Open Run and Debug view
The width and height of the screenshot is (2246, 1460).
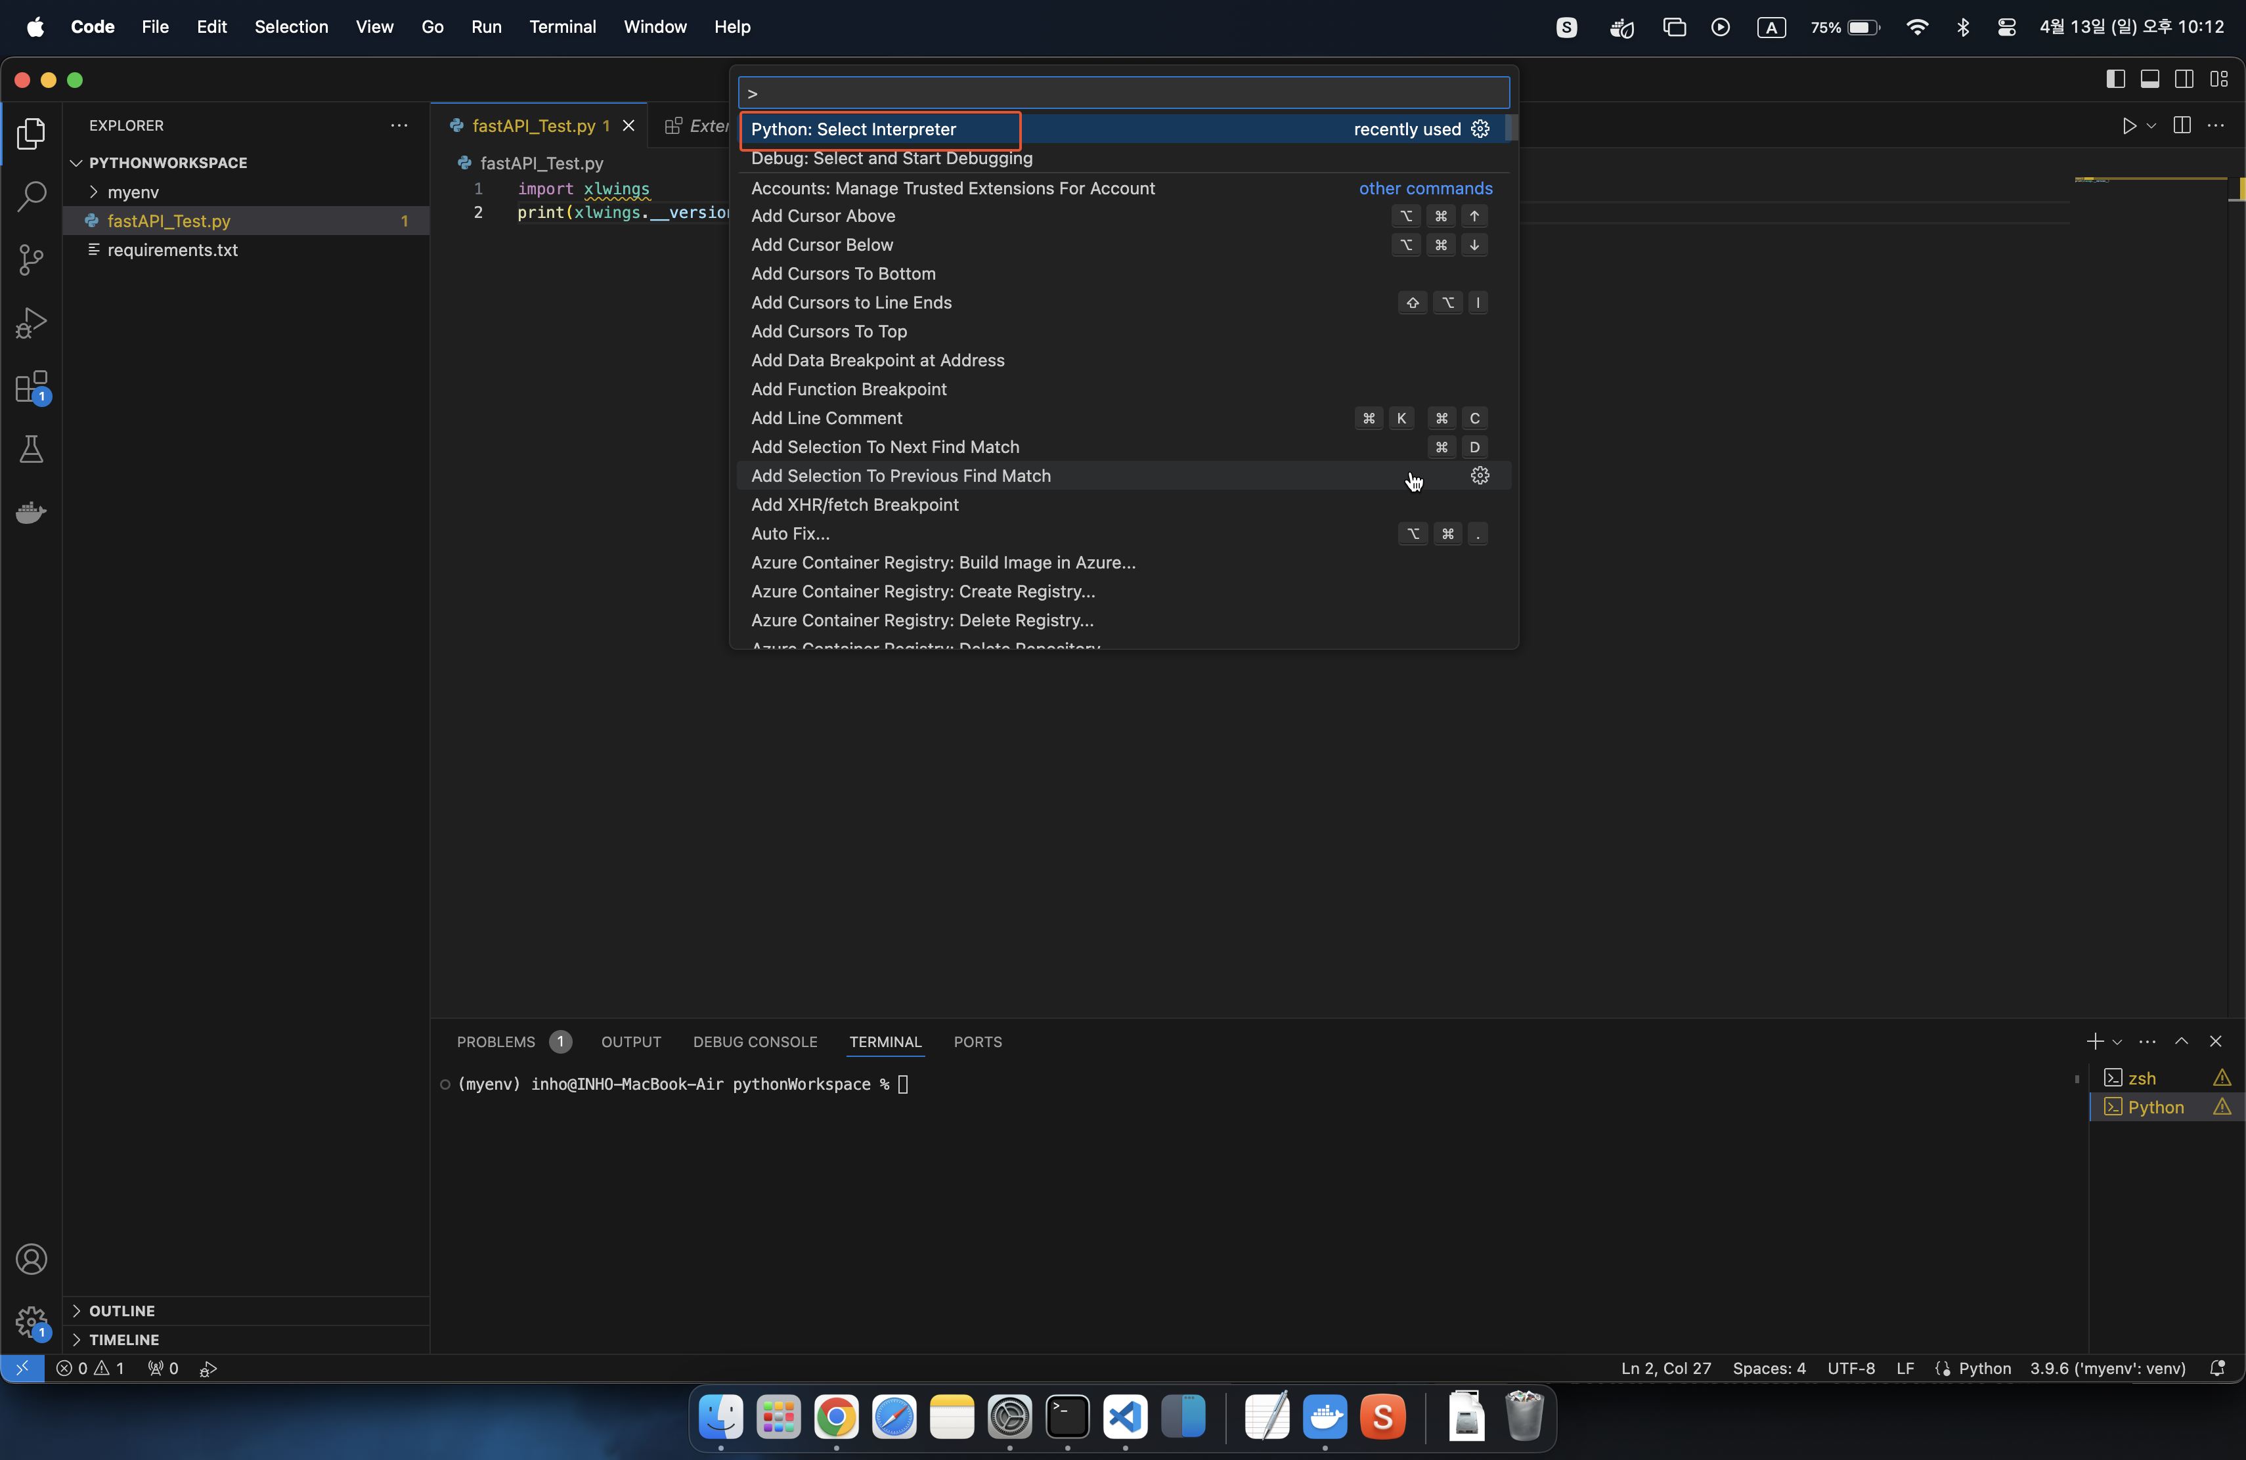[31, 322]
